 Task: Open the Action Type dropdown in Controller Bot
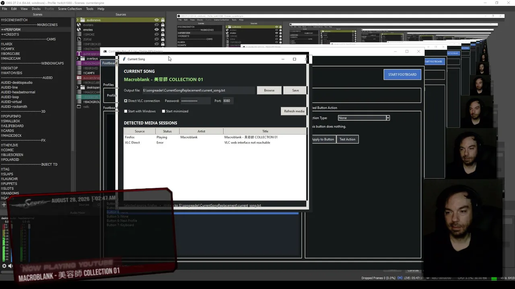point(364,118)
